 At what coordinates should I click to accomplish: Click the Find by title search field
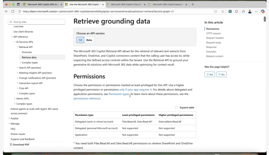tap(37, 22)
